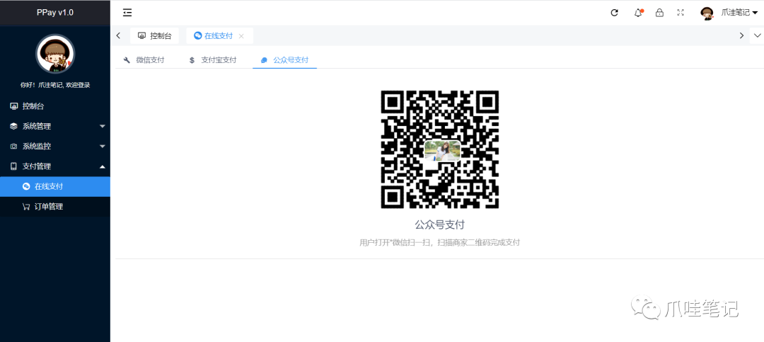Expand the 系统管理 sidebar menu
Viewport: 764px width, 342px height.
(x=55, y=126)
